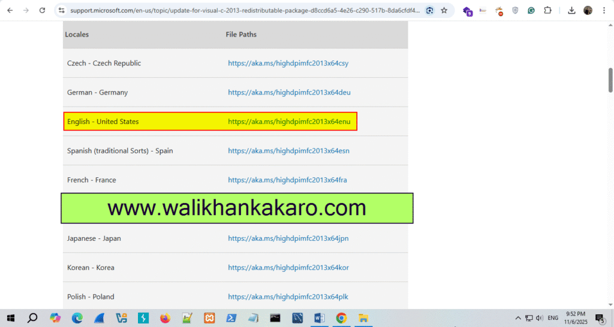Open the English - United States download link
614x327 pixels.
coord(288,122)
